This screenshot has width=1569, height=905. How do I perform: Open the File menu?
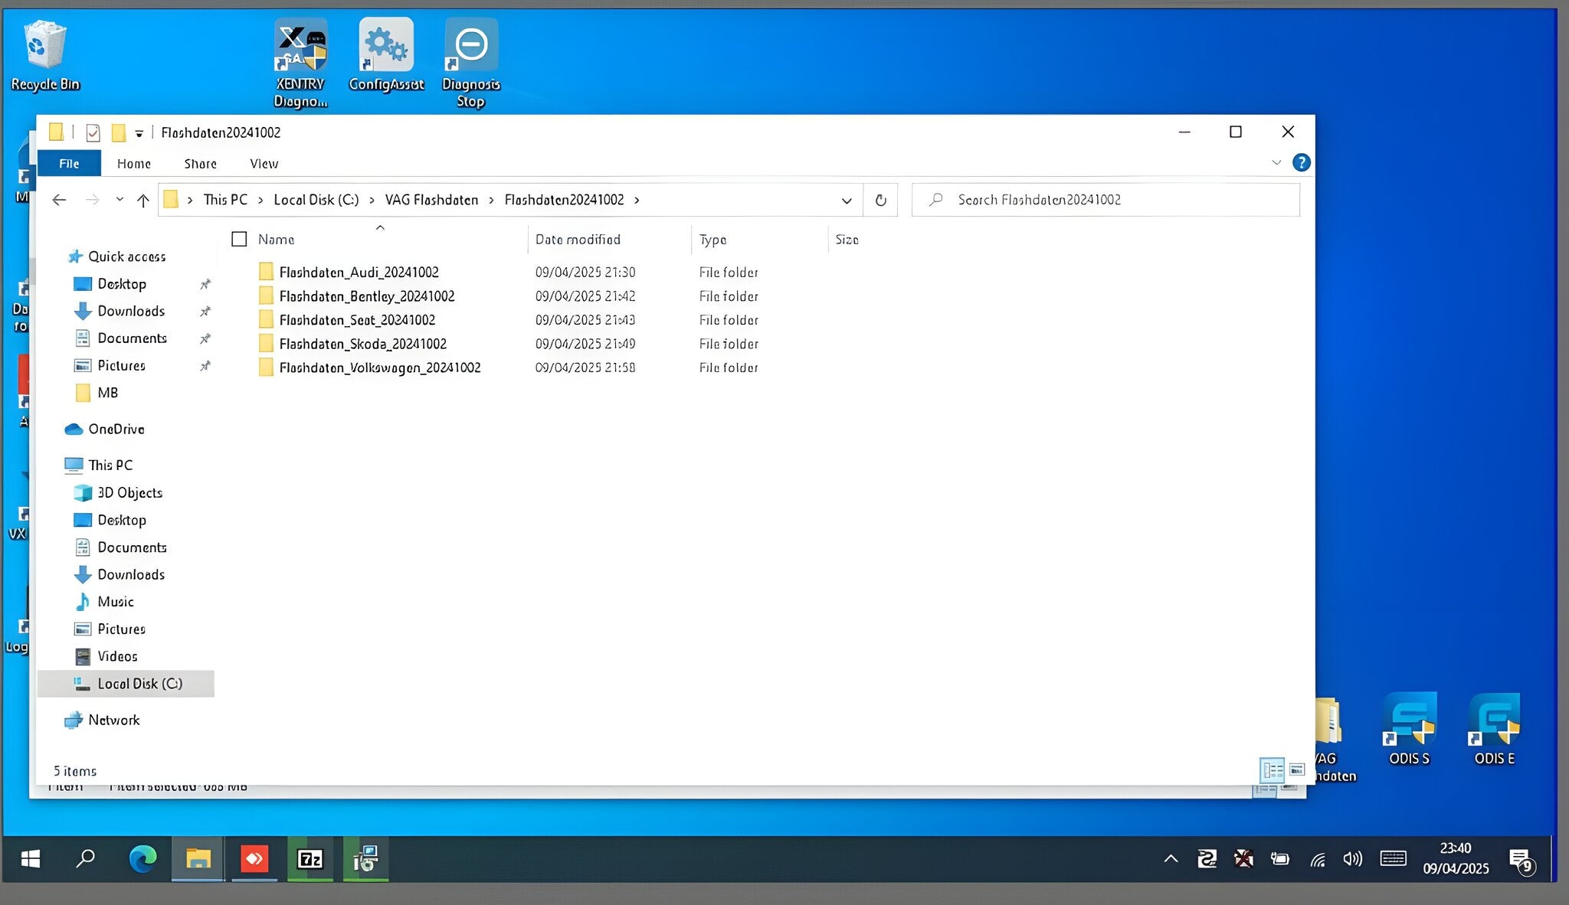[x=68, y=163]
